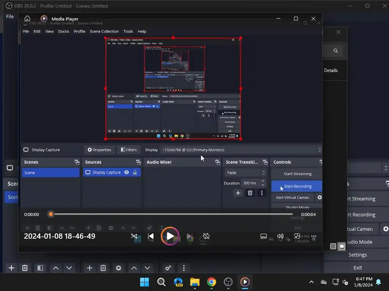389x291 pixels.
Task: Remove selected source in OBS toolbar
Action: pyautogui.click(x=103, y=268)
